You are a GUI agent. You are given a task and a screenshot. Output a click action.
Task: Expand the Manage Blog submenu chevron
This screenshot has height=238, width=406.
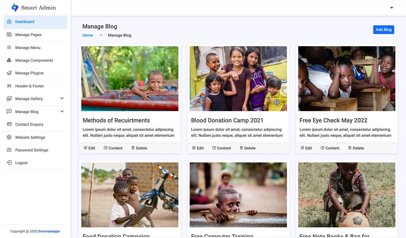(62, 111)
